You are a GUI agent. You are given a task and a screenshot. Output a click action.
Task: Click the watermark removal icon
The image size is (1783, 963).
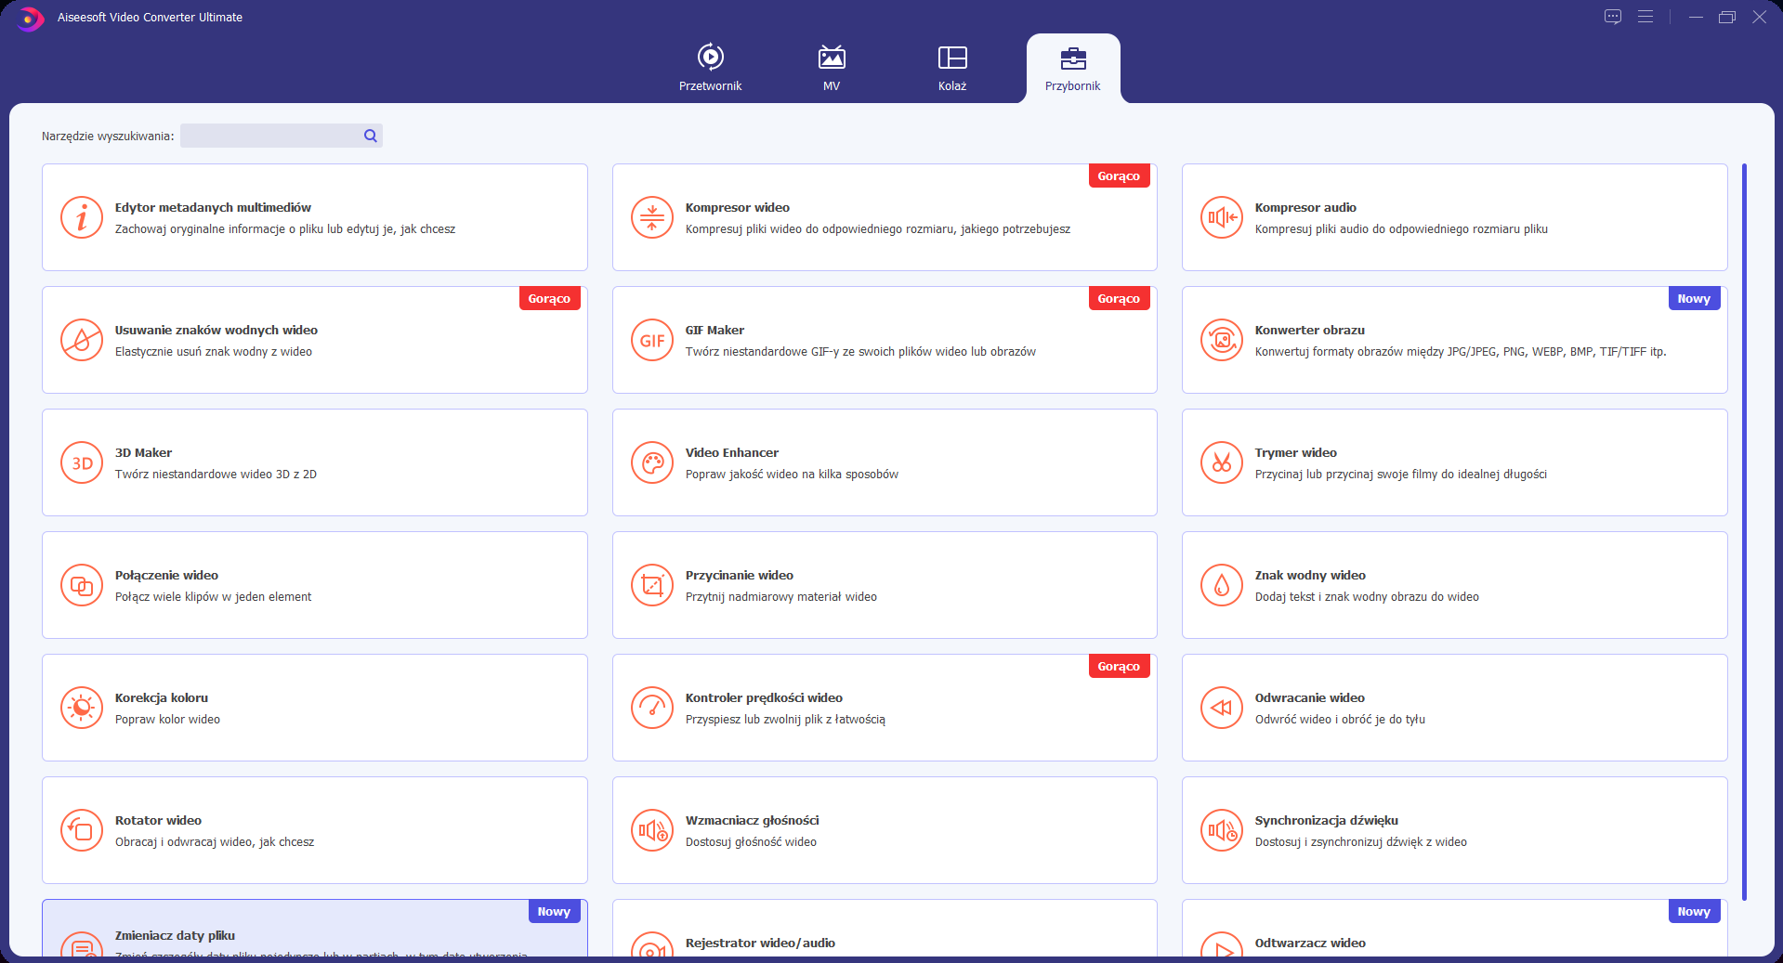point(82,340)
